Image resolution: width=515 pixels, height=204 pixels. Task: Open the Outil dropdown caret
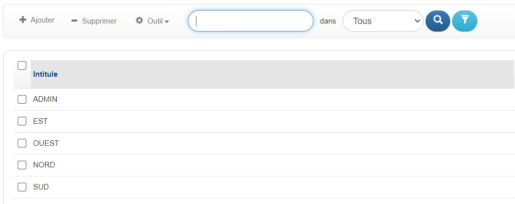point(166,22)
